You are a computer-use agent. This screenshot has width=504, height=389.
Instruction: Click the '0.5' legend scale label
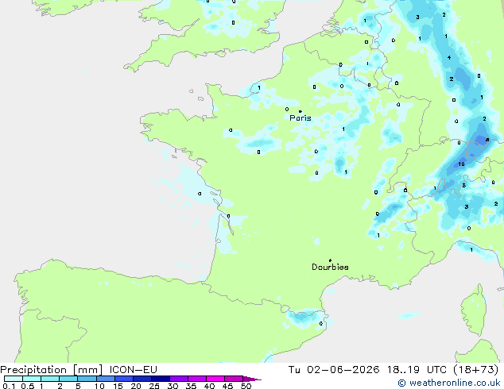click(x=28, y=386)
